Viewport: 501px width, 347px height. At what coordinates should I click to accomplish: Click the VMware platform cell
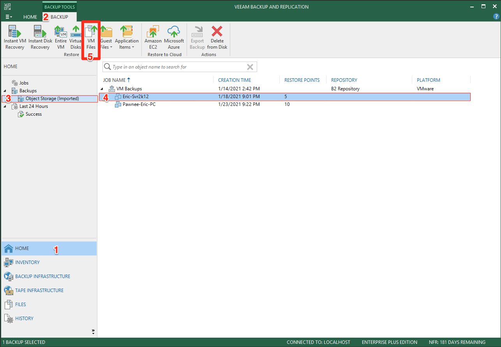coord(425,89)
